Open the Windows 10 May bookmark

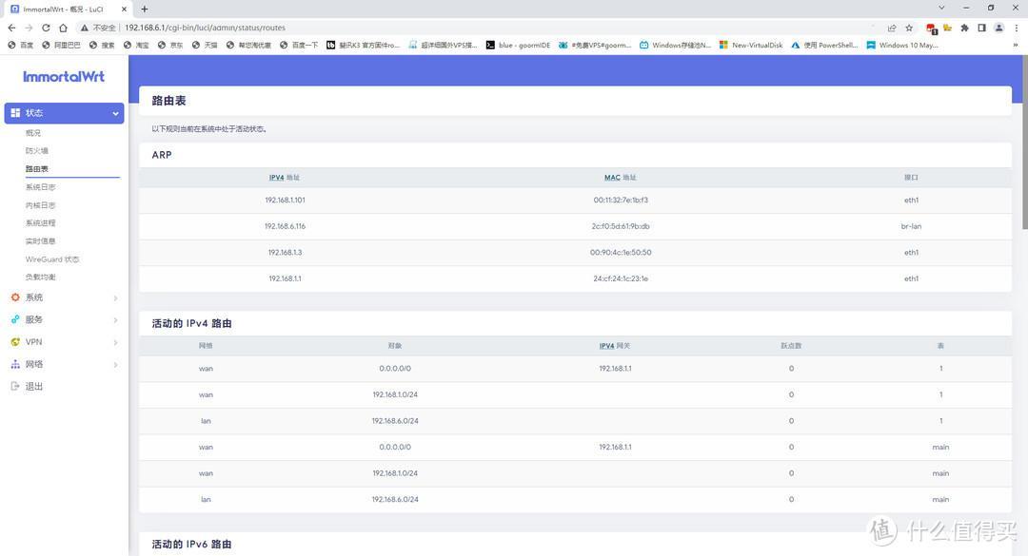click(902, 46)
